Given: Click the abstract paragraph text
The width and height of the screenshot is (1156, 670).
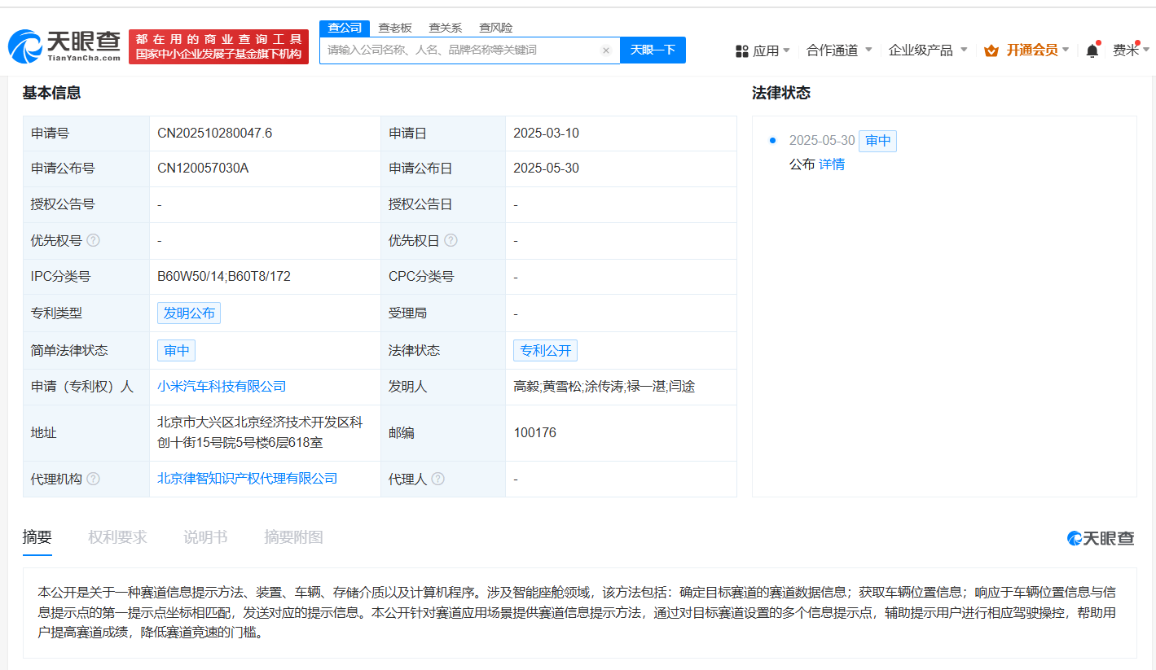Looking at the screenshot, I should pyautogui.click(x=577, y=612).
